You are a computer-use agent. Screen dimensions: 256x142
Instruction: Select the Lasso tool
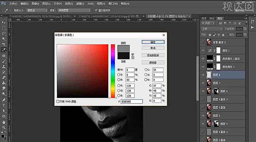(4, 33)
